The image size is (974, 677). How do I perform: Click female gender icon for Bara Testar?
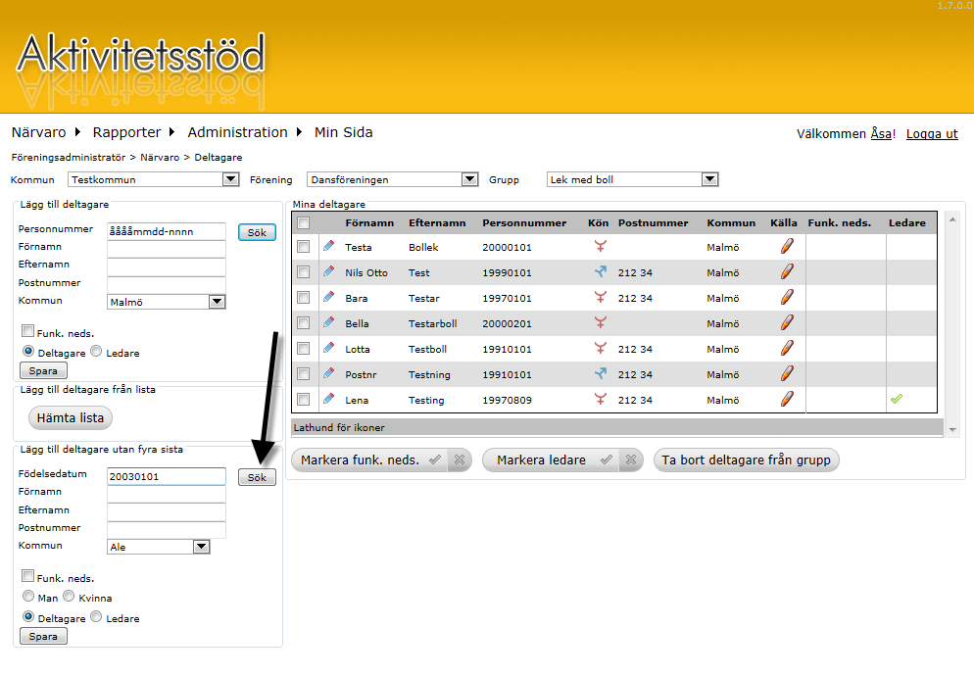tap(600, 297)
